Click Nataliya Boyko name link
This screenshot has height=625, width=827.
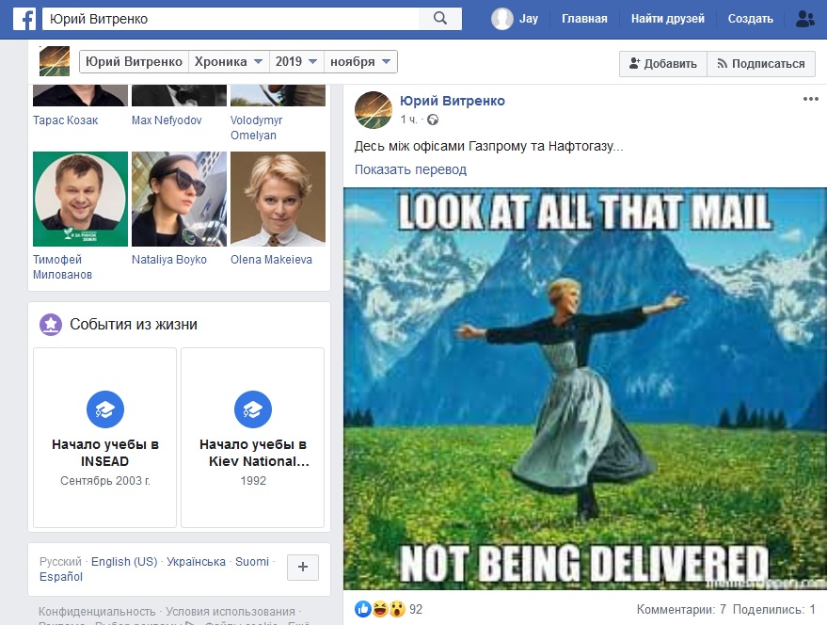(x=169, y=260)
